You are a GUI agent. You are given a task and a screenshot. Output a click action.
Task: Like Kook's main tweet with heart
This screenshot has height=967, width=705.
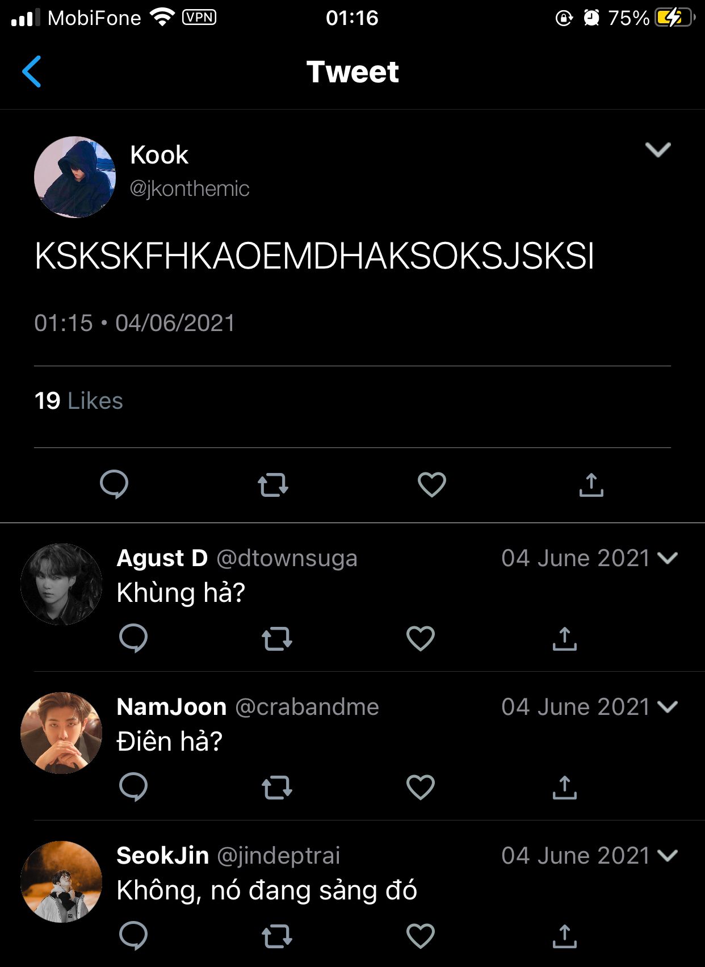(x=432, y=485)
